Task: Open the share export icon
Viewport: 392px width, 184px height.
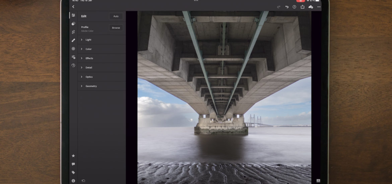Action: [x=303, y=7]
